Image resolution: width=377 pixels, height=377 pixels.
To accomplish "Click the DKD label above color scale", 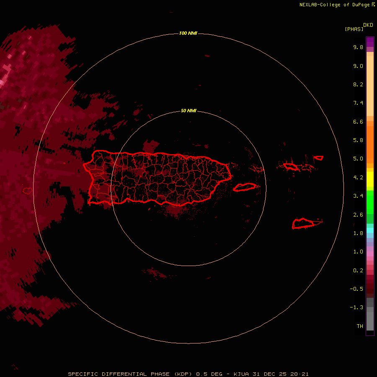I will coord(368,25).
